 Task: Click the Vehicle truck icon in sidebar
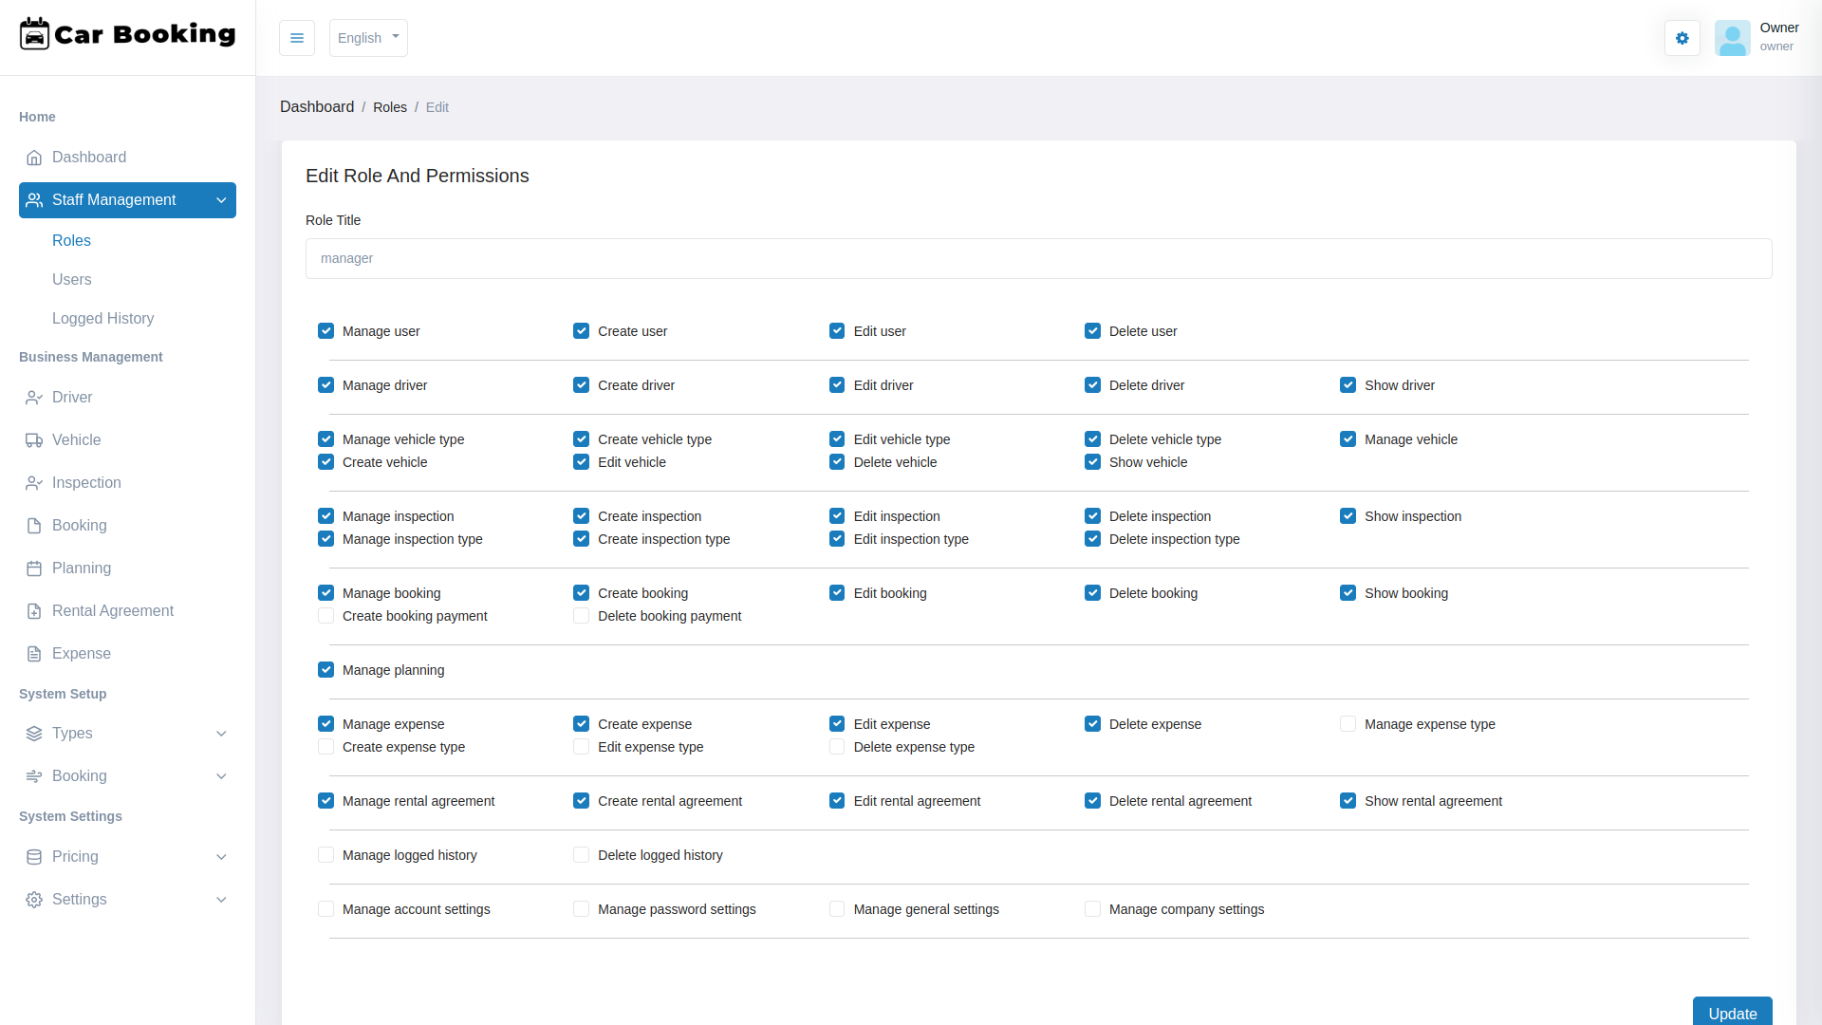[x=34, y=440]
